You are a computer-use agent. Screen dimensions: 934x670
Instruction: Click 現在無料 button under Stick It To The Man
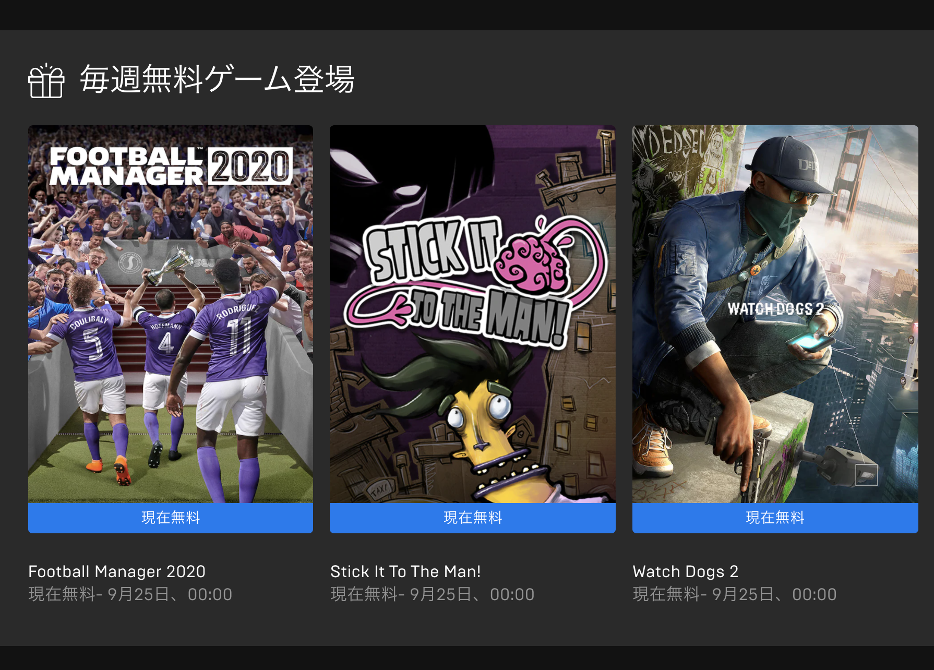(x=473, y=518)
